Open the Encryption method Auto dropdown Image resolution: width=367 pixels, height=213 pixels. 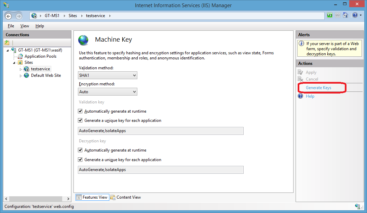tap(108, 92)
